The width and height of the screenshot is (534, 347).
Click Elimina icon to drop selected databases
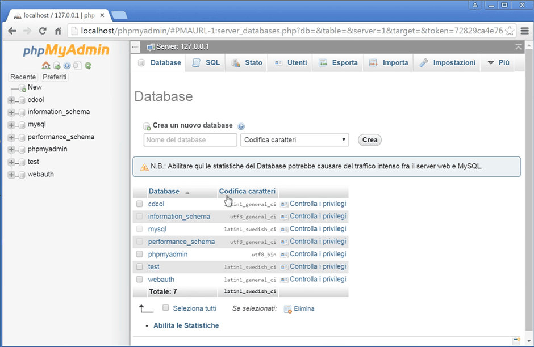[287, 309]
